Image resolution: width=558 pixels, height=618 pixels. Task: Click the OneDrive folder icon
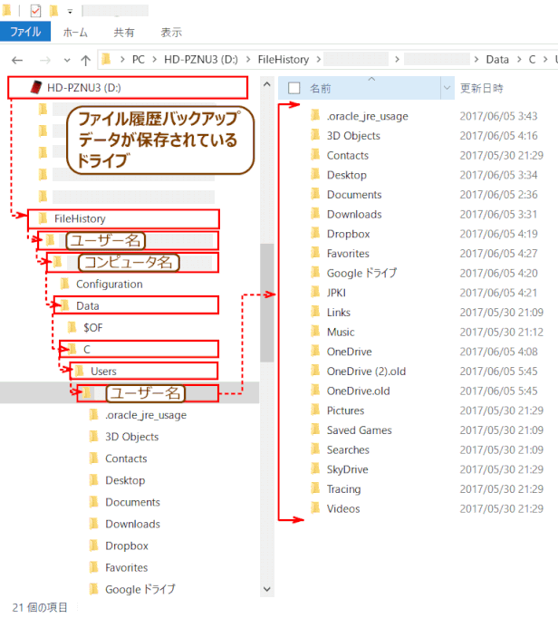(315, 352)
